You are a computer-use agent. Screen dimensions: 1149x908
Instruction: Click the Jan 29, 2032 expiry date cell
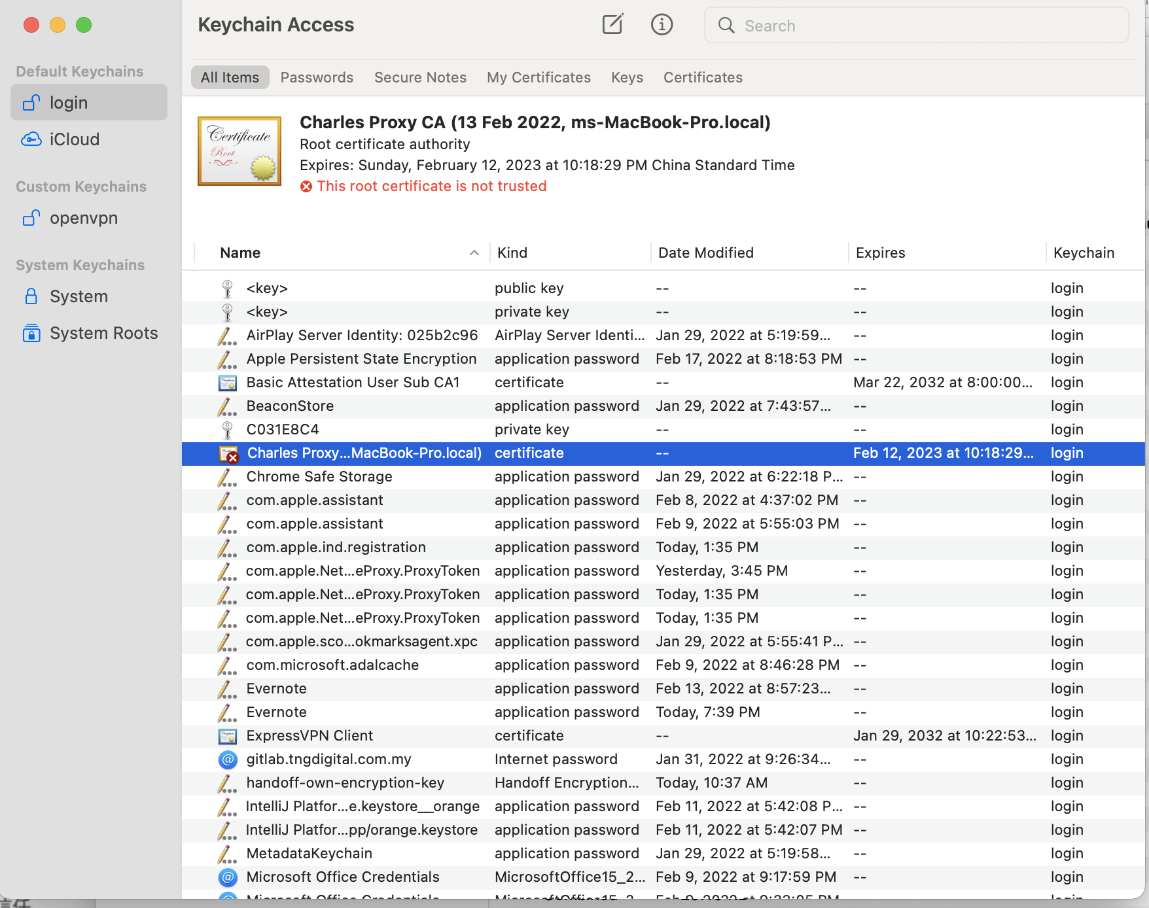tap(945, 735)
